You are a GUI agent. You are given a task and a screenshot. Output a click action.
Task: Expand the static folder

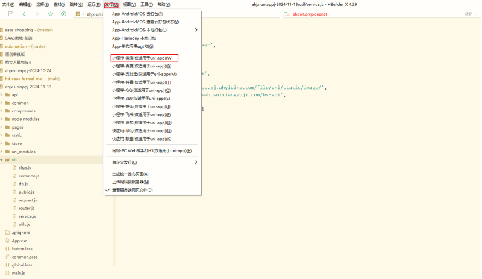pos(2,135)
